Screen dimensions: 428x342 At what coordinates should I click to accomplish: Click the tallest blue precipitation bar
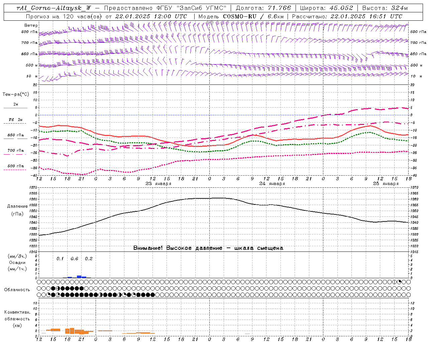[x=79, y=277]
